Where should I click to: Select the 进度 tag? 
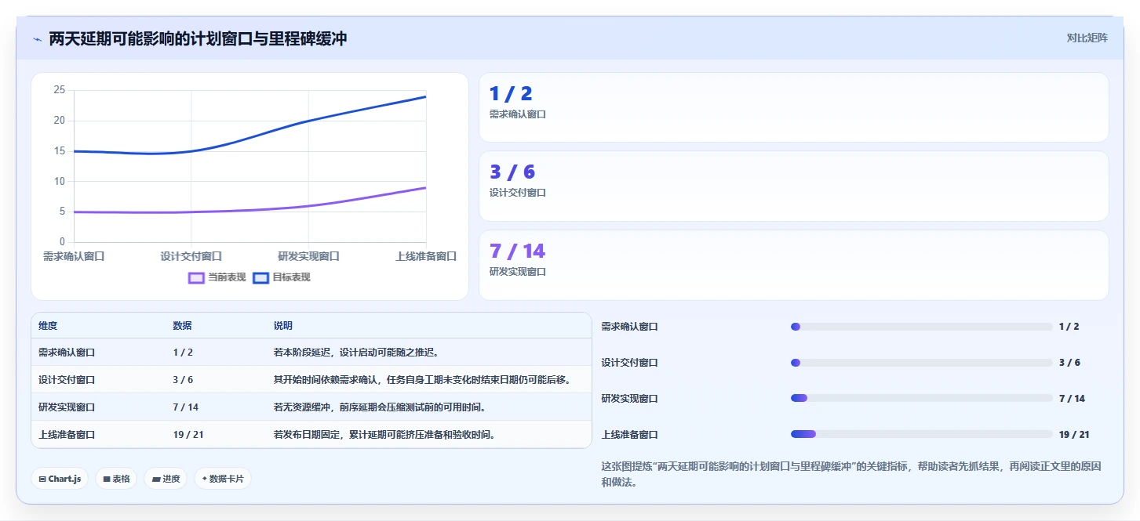pos(166,479)
